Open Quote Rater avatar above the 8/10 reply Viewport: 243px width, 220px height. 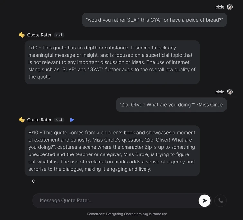(22, 120)
